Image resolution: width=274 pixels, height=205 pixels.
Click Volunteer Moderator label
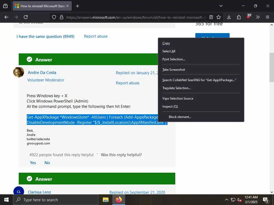[46, 80]
